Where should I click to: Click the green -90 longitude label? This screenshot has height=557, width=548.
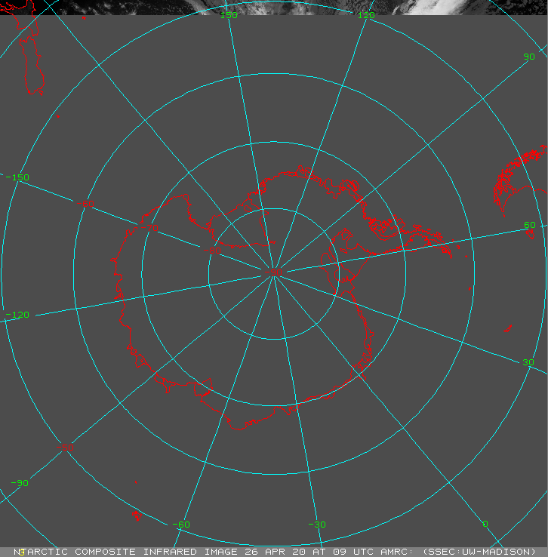[x=20, y=483]
